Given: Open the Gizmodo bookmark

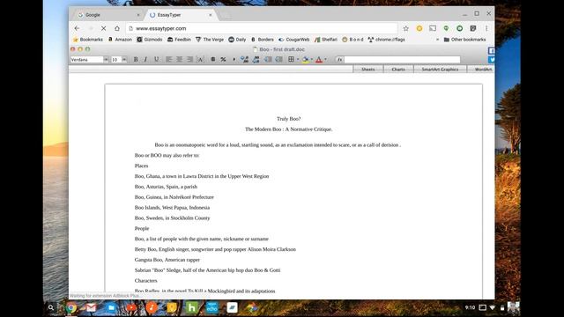Looking at the screenshot, I should [150, 40].
